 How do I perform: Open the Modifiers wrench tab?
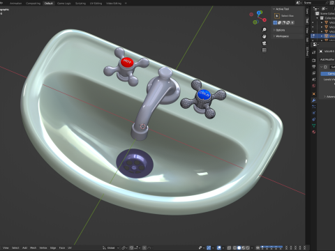click(314, 100)
